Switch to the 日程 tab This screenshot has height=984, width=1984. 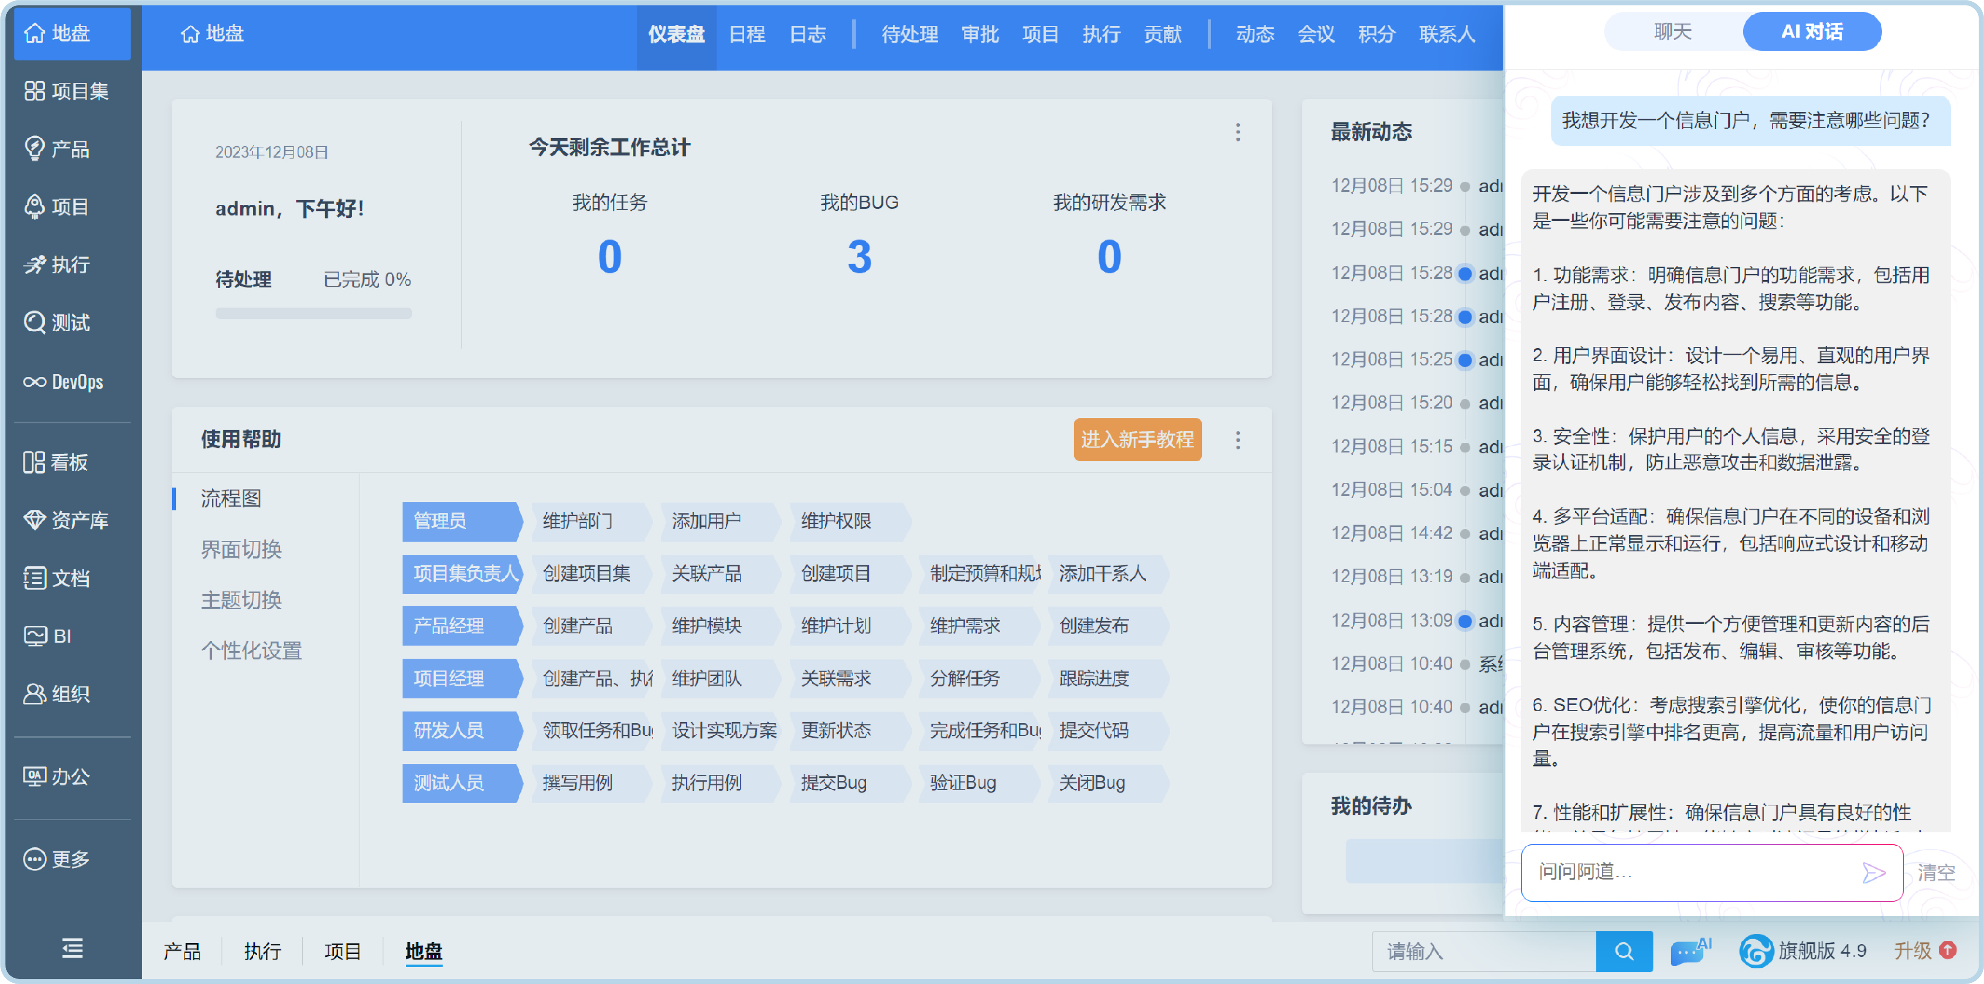click(746, 35)
